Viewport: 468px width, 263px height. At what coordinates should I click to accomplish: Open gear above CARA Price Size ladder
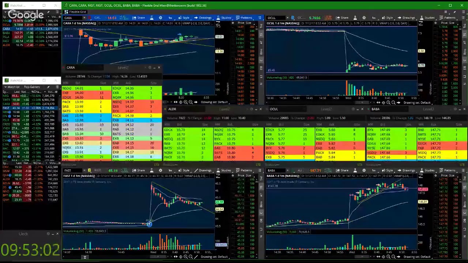click(x=233, y=23)
